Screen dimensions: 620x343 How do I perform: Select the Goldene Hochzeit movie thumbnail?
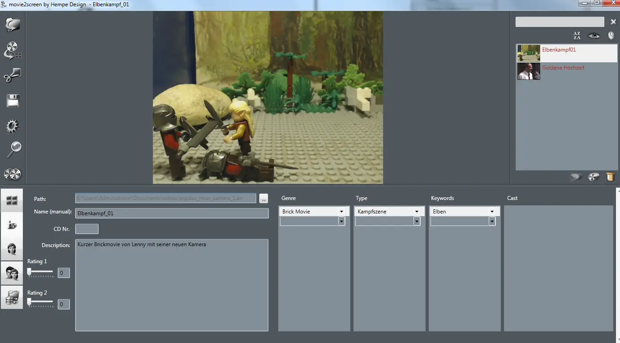[529, 71]
